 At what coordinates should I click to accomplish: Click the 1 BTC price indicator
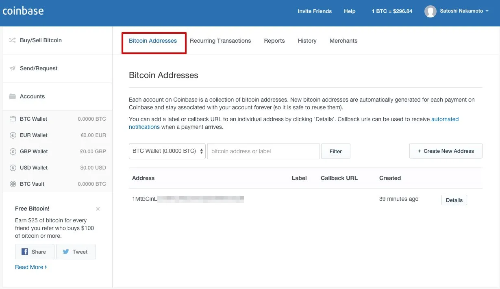click(392, 11)
